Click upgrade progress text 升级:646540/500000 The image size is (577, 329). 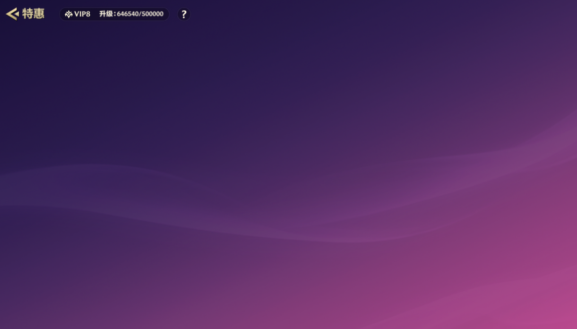click(131, 14)
